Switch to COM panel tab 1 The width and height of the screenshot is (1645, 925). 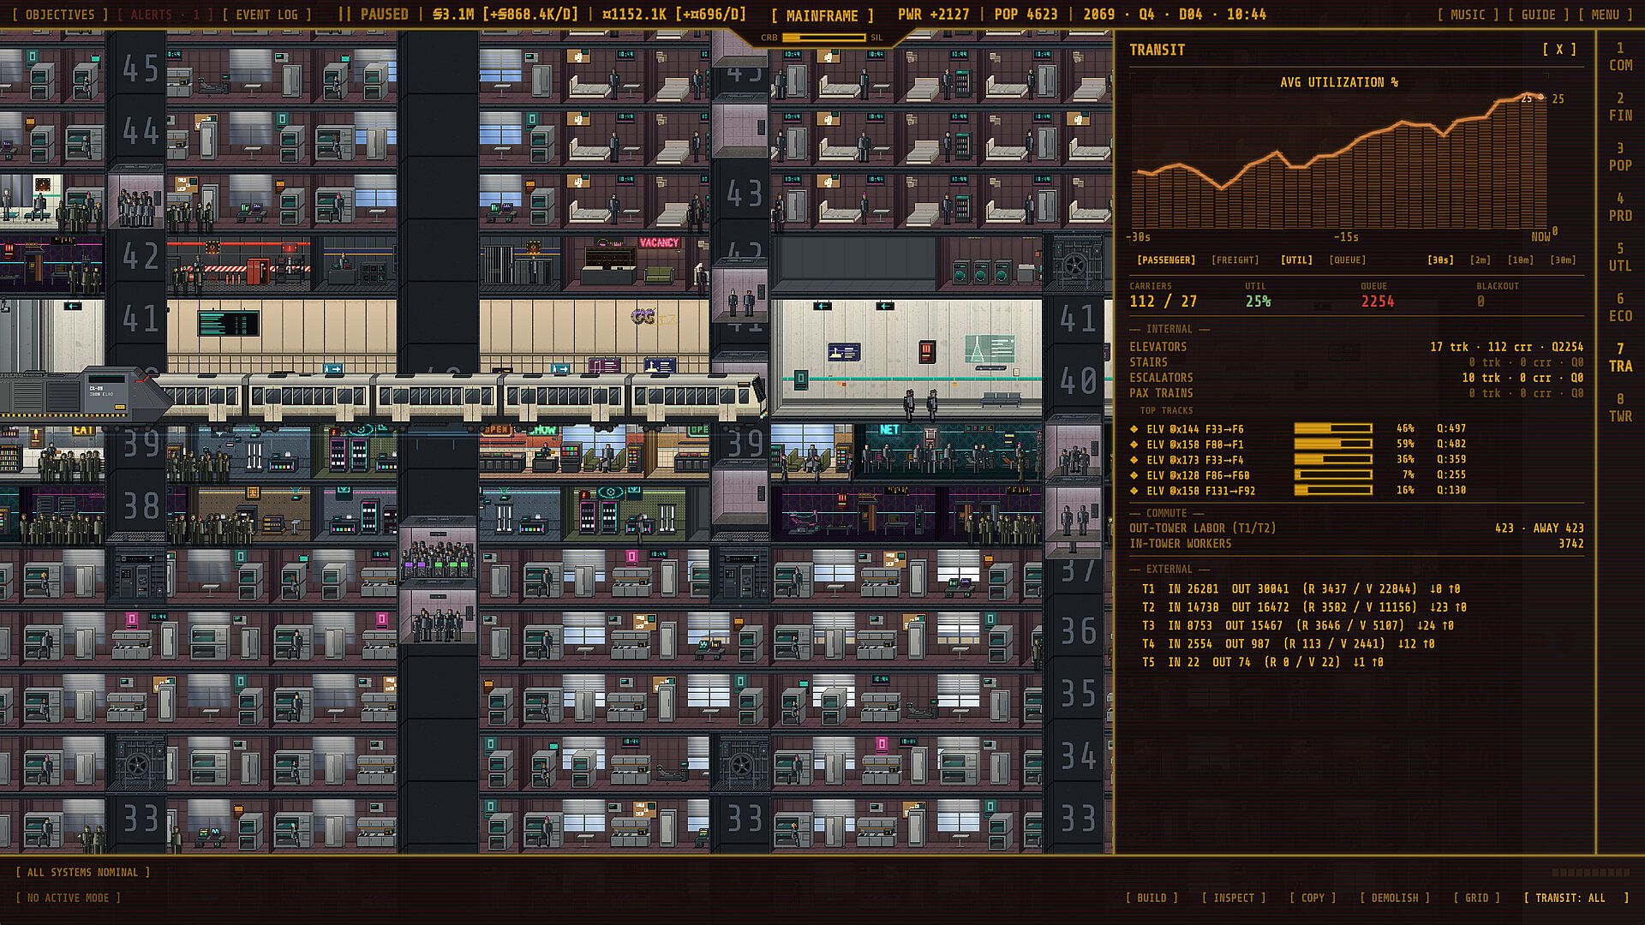point(1620,57)
